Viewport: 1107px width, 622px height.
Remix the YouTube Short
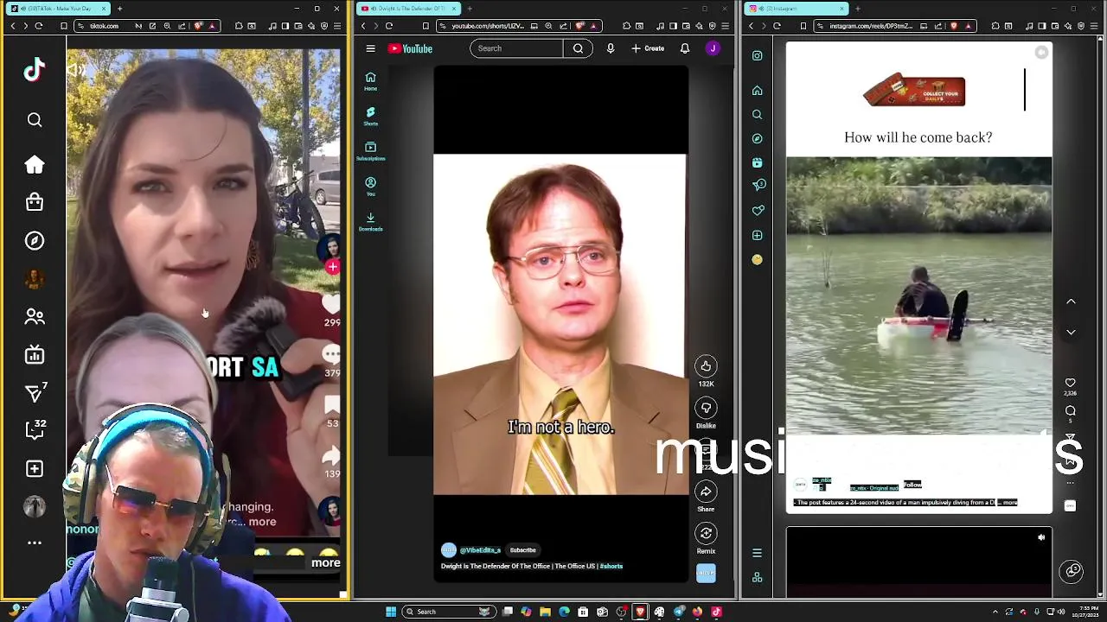[706, 533]
